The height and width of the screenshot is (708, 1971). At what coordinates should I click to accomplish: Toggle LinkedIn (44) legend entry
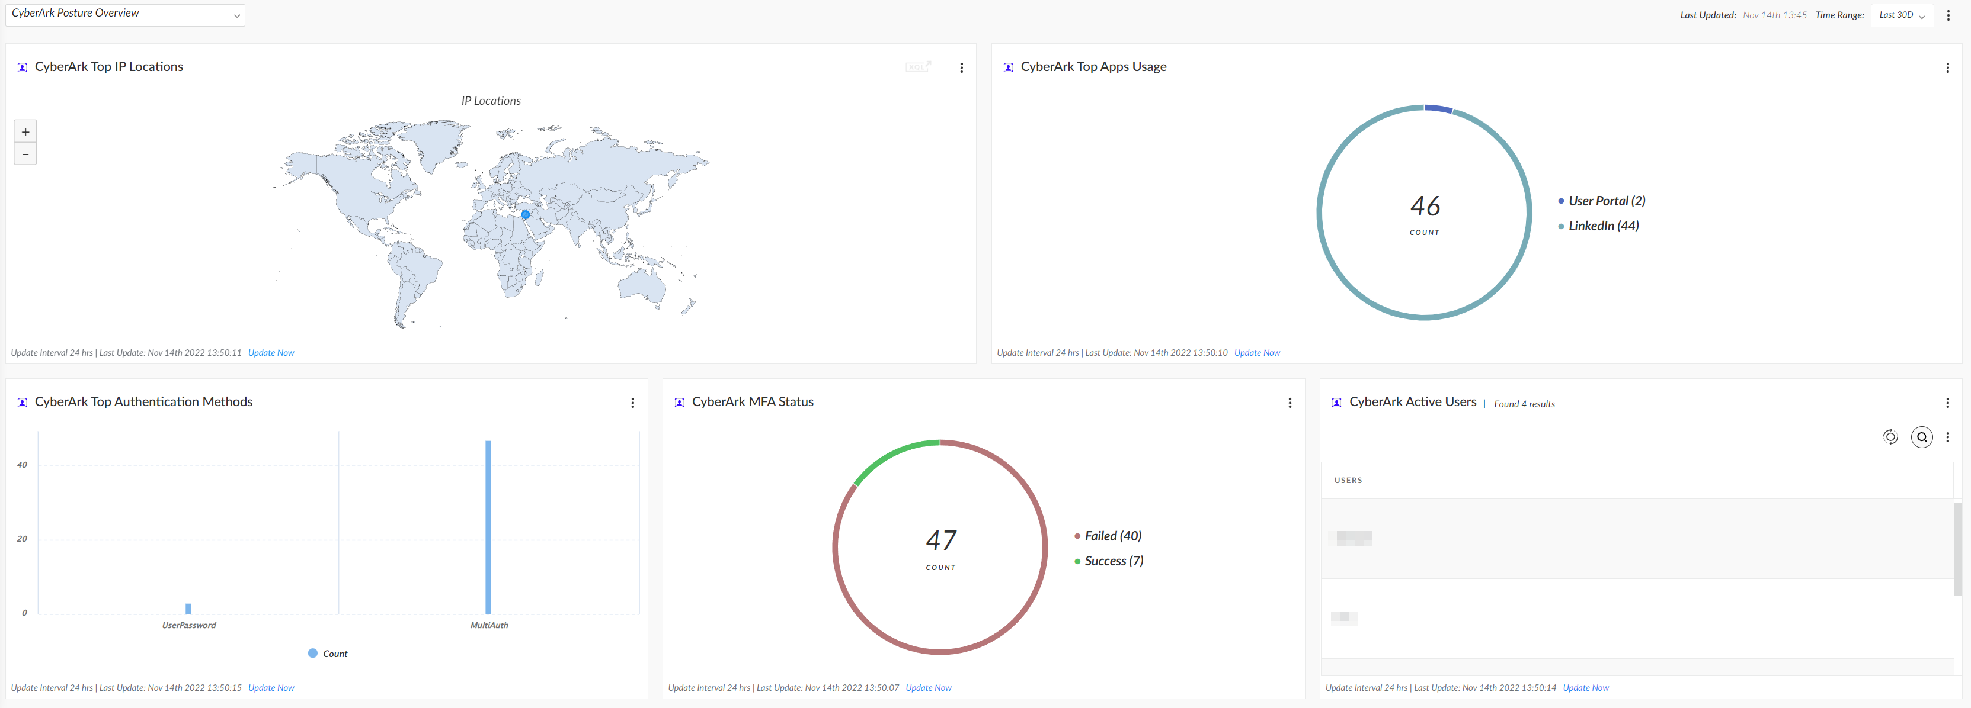pos(1598,226)
